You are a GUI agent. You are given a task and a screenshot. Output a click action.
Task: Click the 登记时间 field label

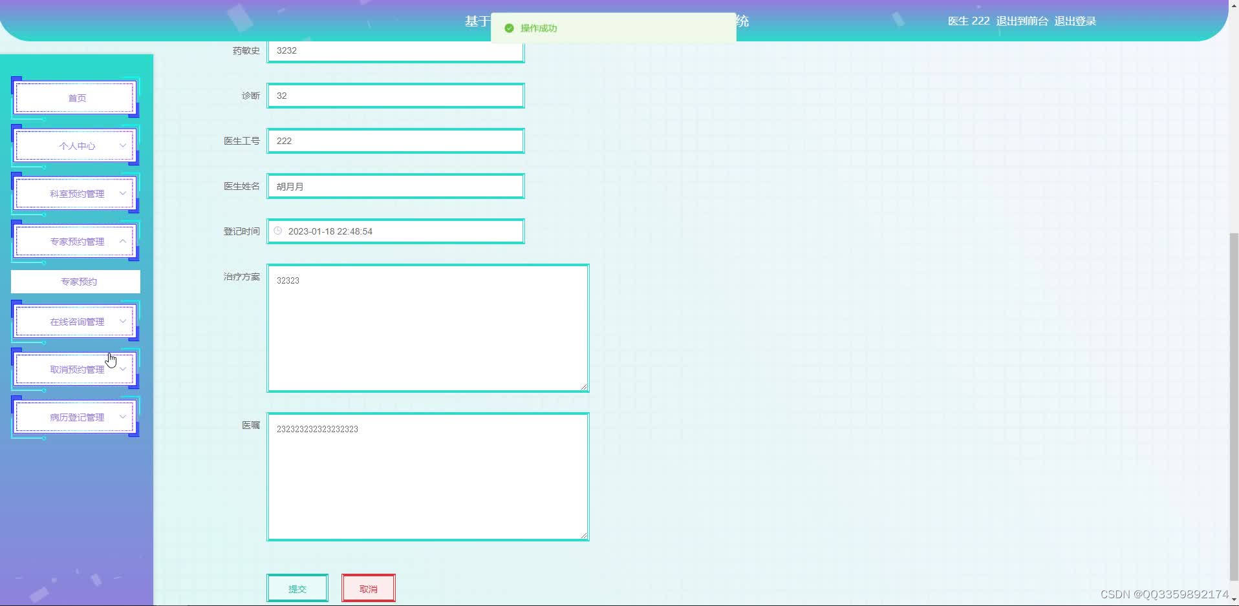(x=241, y=231)
